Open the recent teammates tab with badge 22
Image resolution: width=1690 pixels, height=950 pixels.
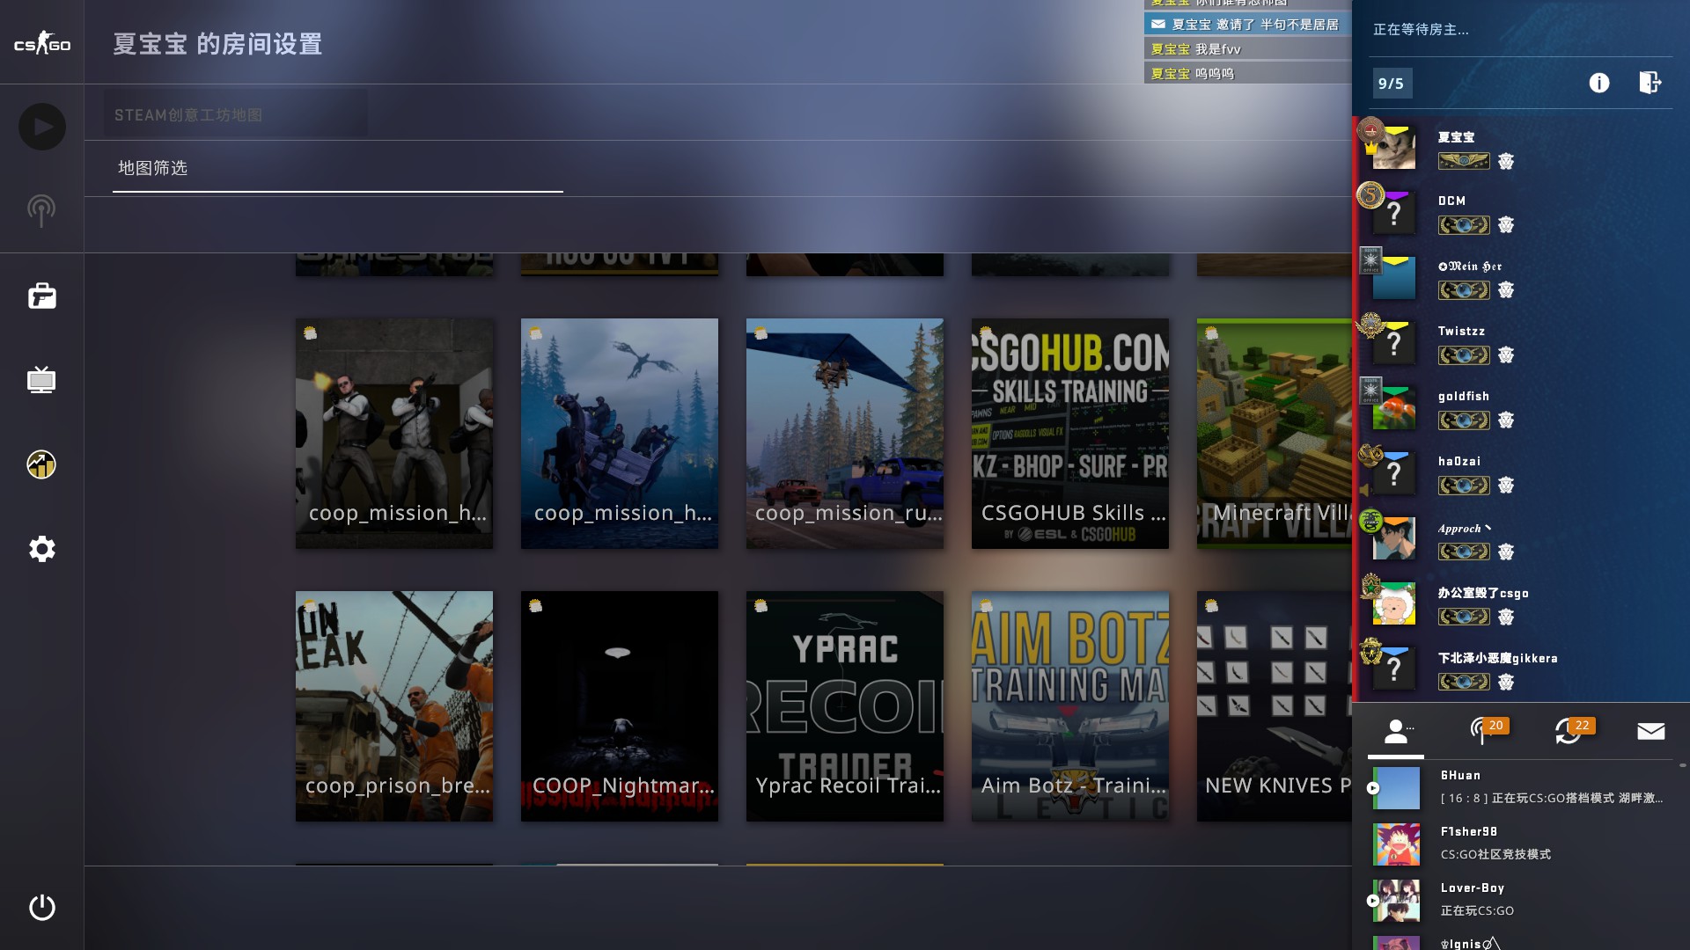[1569, 732]
